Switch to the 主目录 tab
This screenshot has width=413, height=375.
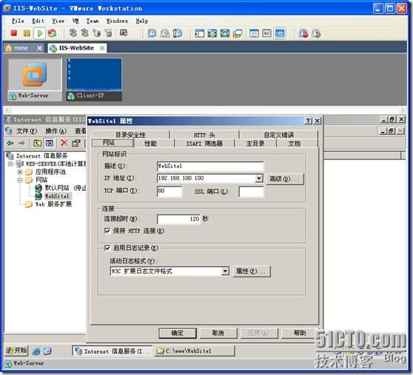255,143
